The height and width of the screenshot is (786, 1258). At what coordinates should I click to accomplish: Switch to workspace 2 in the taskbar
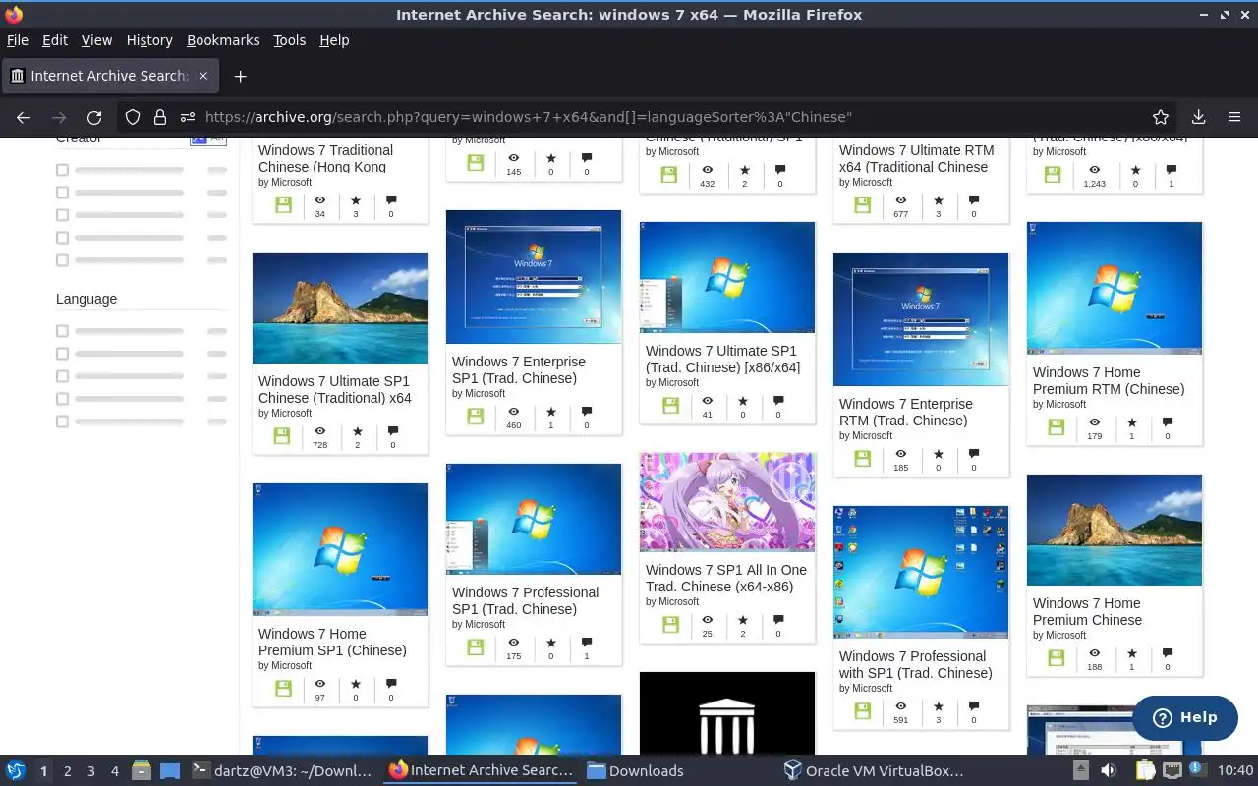tap(68, 770)
